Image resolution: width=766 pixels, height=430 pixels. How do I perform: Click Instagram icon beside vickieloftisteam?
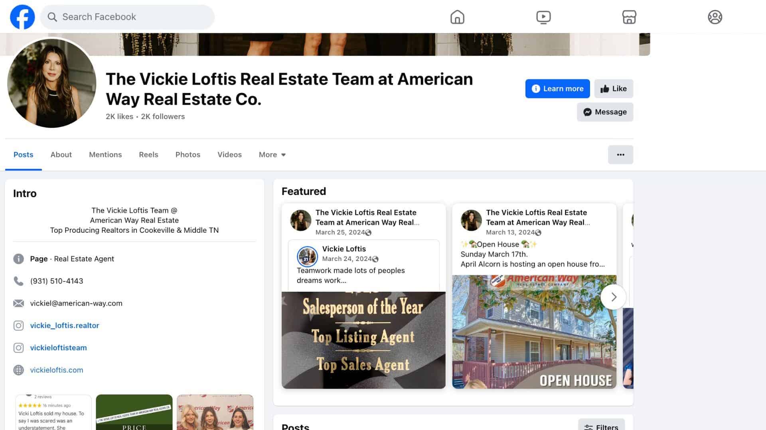pos(18,348)
